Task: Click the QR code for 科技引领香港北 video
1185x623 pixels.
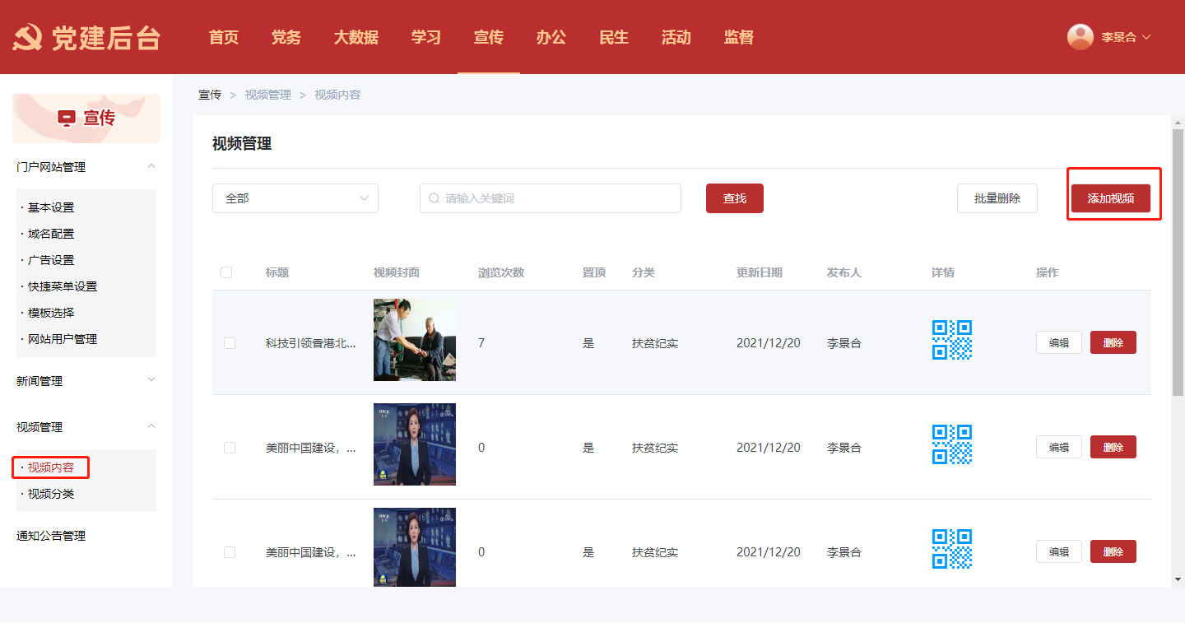Action: (951, 340)
